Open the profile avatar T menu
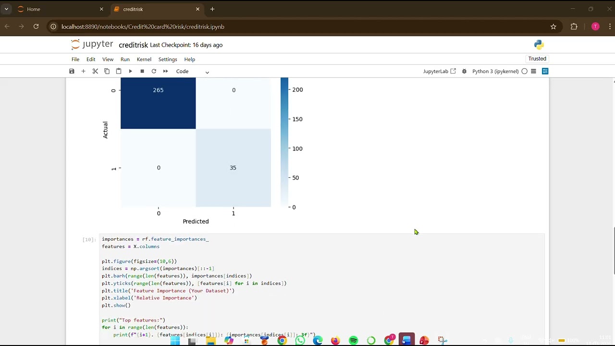 (x=595, y=26)
